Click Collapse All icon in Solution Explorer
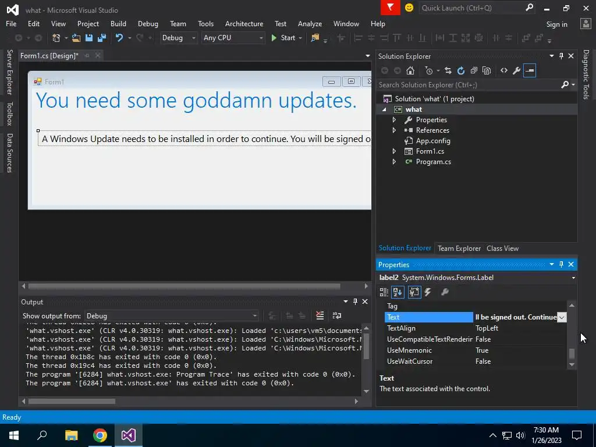 tap(474, 70)
